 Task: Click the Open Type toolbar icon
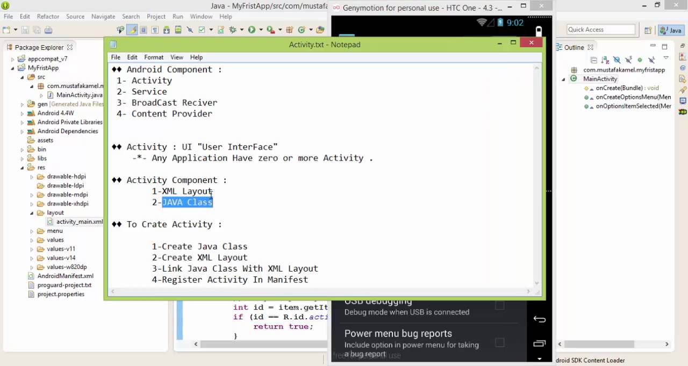click(x=320, y=30)
